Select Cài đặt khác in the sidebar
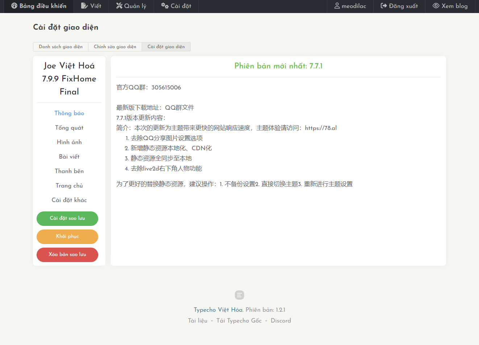The height and width of the screenshot is (345, 479). click(x=69, y=200)
